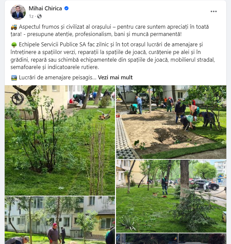Open Mihai Chirica's profile picture
231x244 pixels.
(x=18, y=12)
